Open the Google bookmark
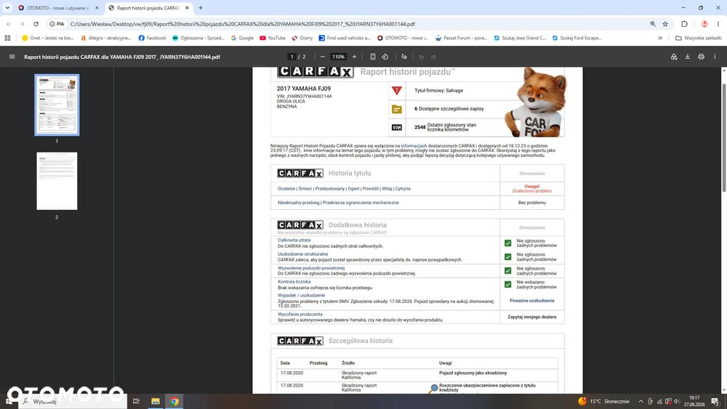Screen dimensions: 727x409 tap(242, 38)
